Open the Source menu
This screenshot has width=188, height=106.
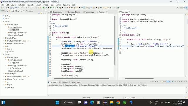coord(14,5)
